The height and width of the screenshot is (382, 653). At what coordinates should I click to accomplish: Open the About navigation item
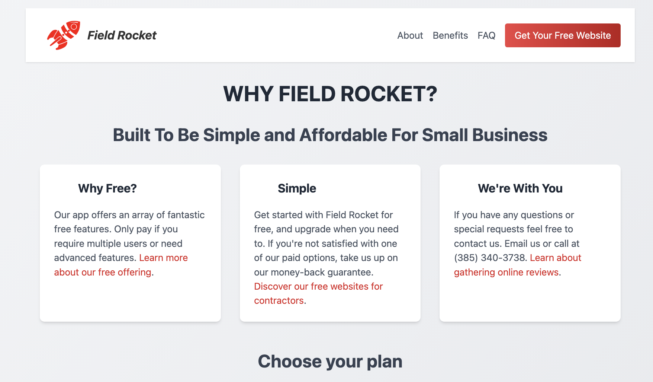(x=410, y=35)
